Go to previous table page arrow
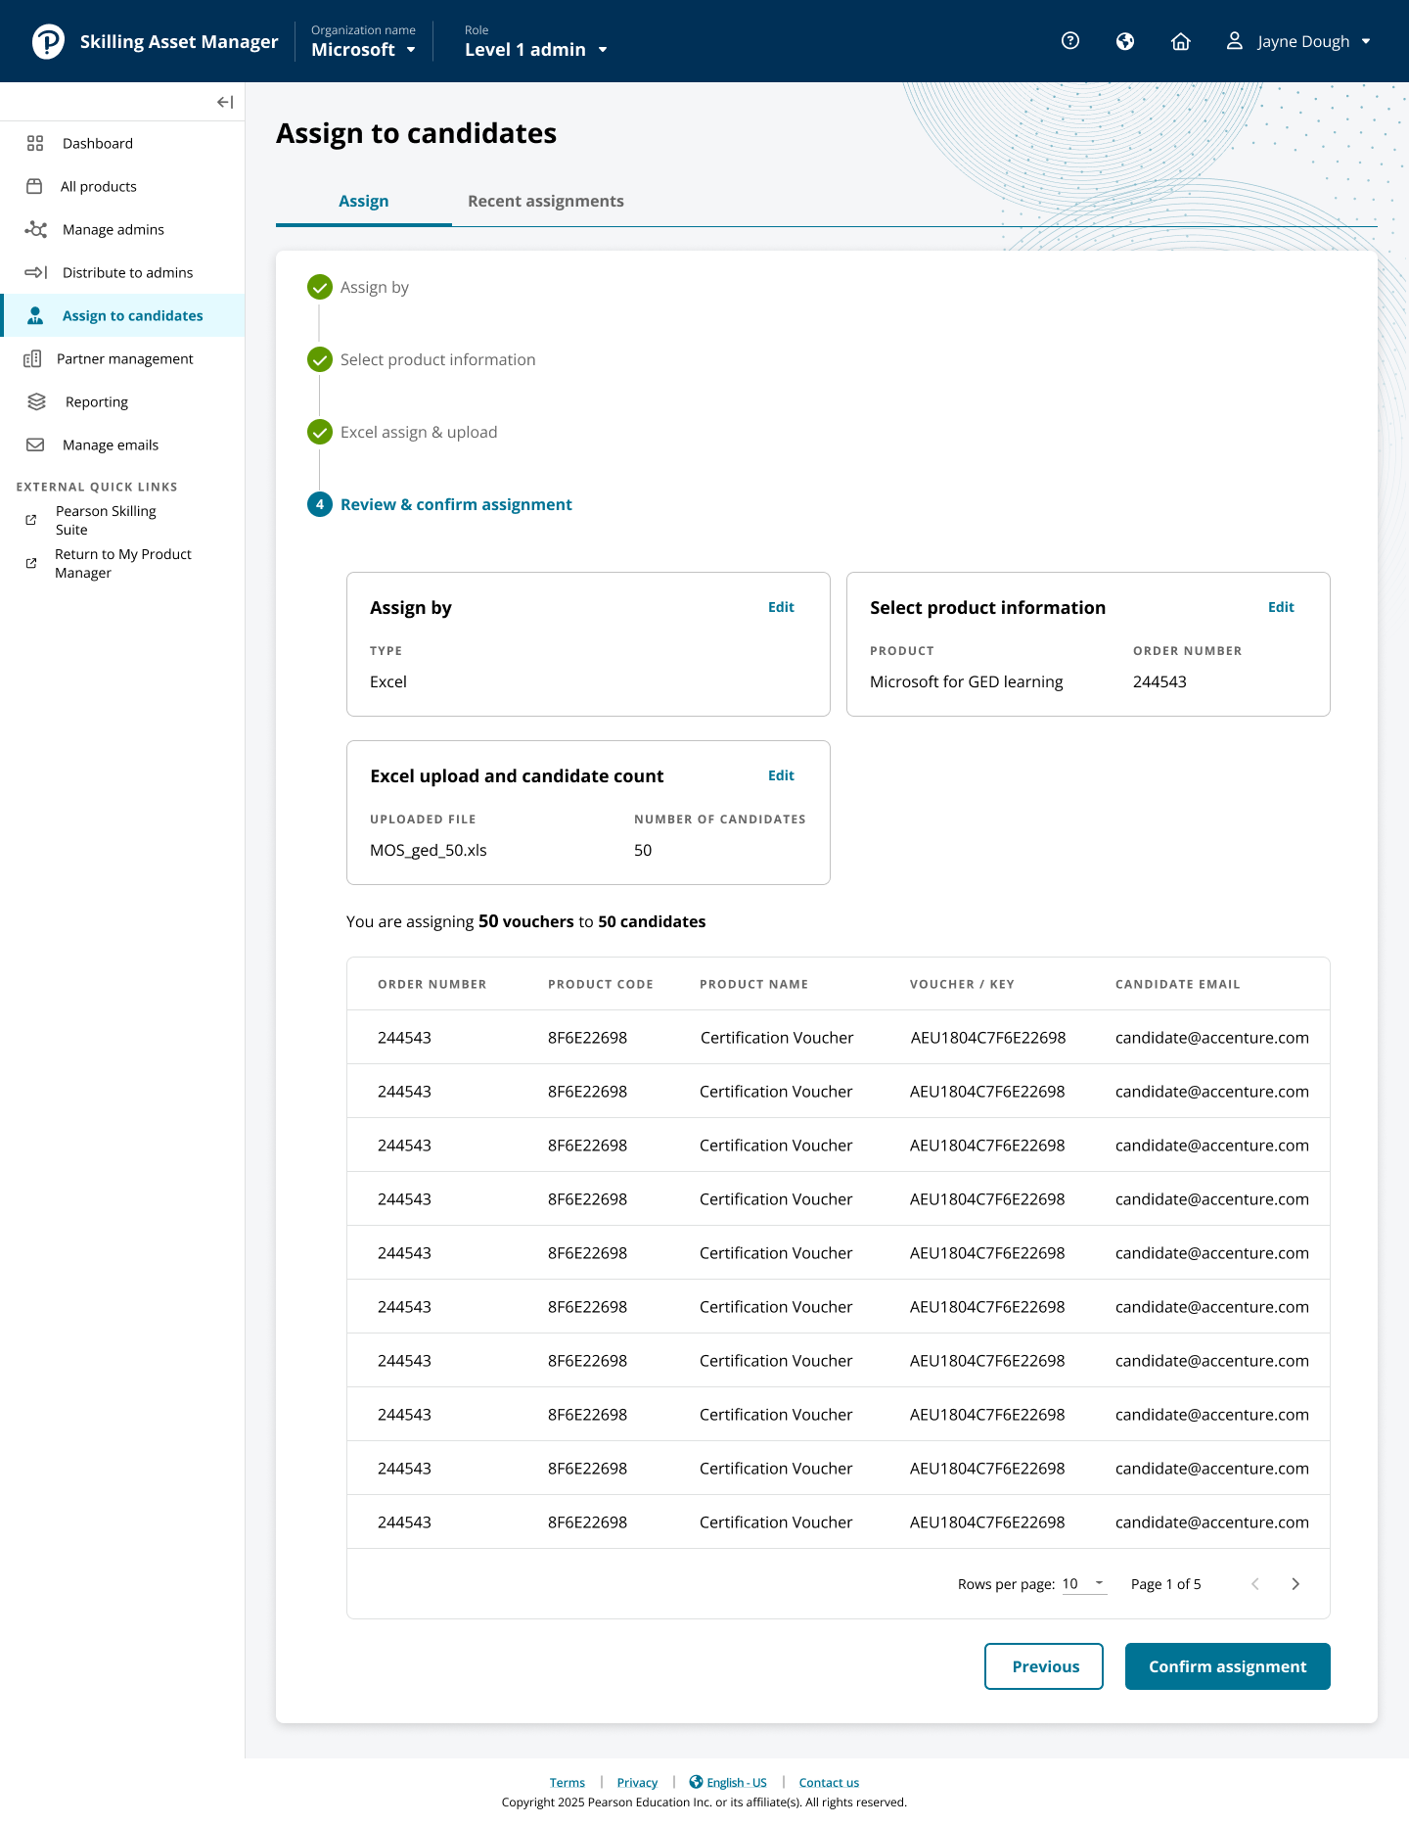This screenshot has width=1409, height=1825. click(x=1255, y=1584)
